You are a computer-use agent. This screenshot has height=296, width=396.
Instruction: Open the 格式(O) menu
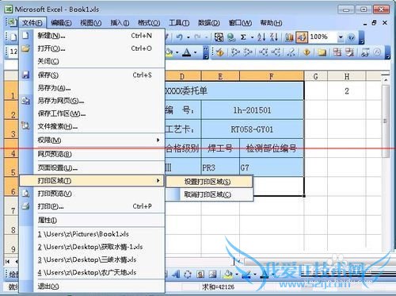pyautogui.click(x=149, y=23)
